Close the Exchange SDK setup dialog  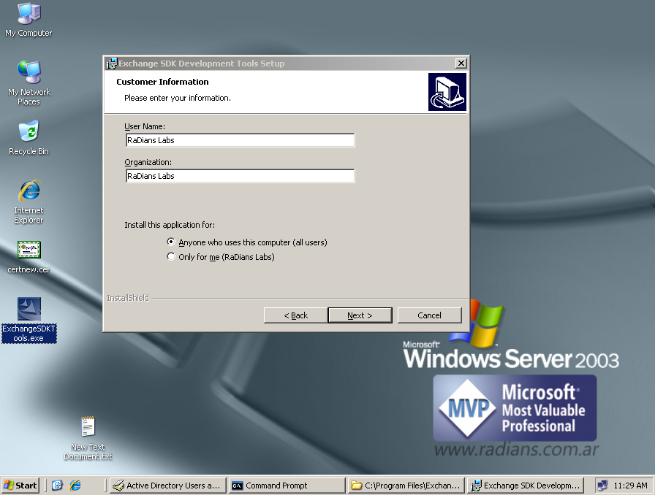pos(460,64)
